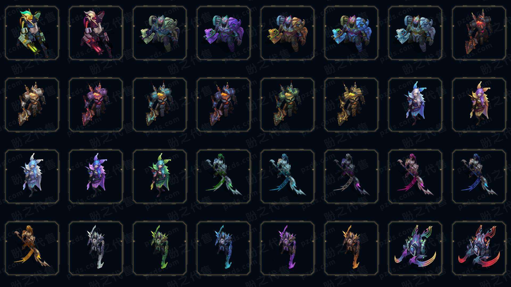This screenshot has height=287, width=511.
Task: Select the purple armored golem chroma
Action: click(x=224, y=33)
